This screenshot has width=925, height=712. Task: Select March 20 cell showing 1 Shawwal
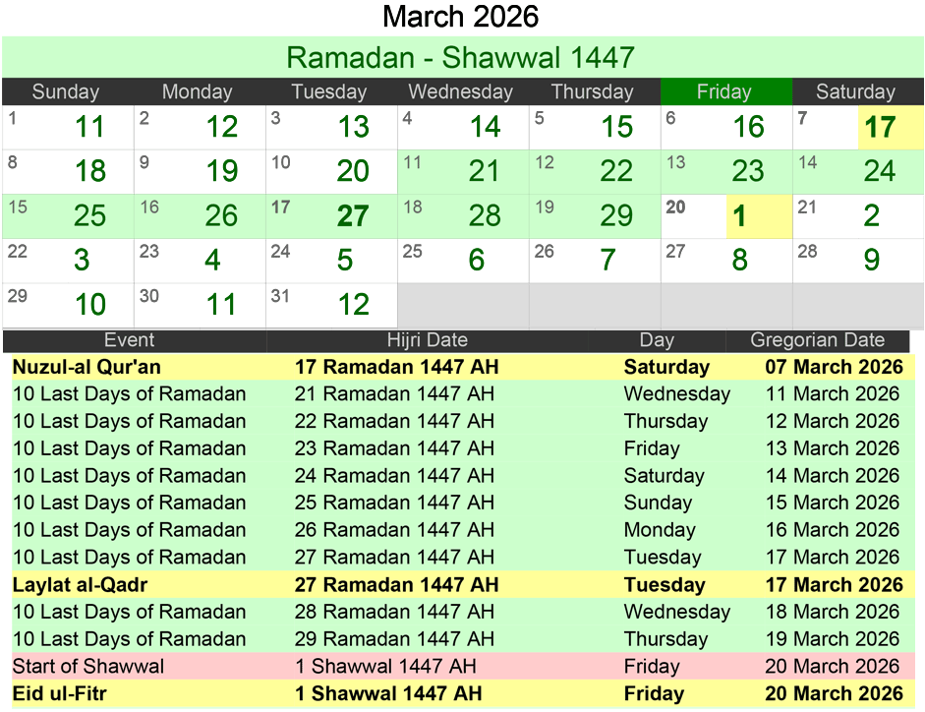725,216
